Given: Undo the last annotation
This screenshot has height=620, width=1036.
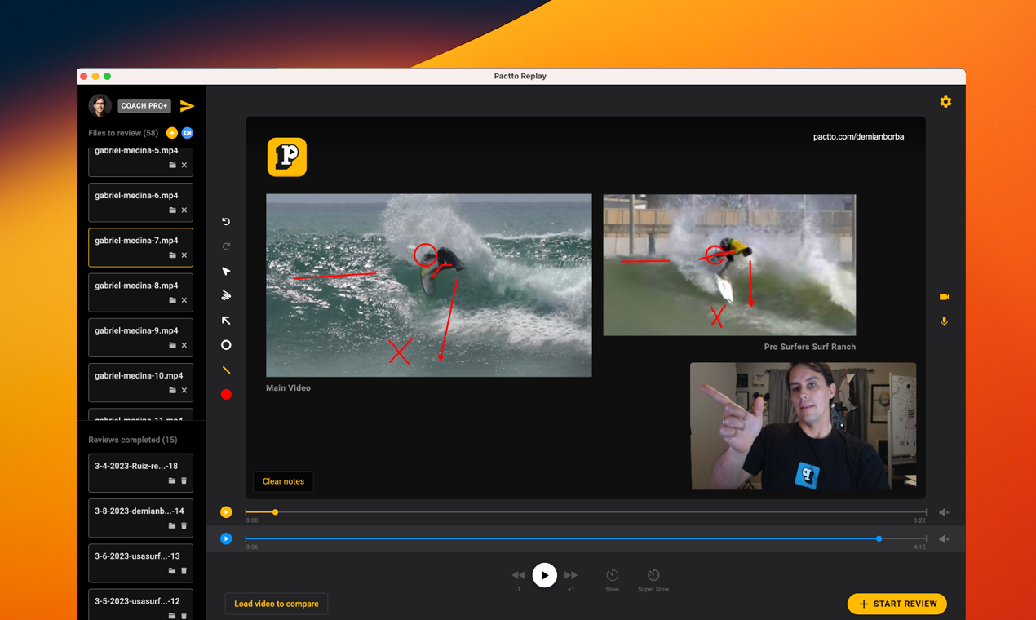Looking at the screenshot, I should tap(226, 222).
